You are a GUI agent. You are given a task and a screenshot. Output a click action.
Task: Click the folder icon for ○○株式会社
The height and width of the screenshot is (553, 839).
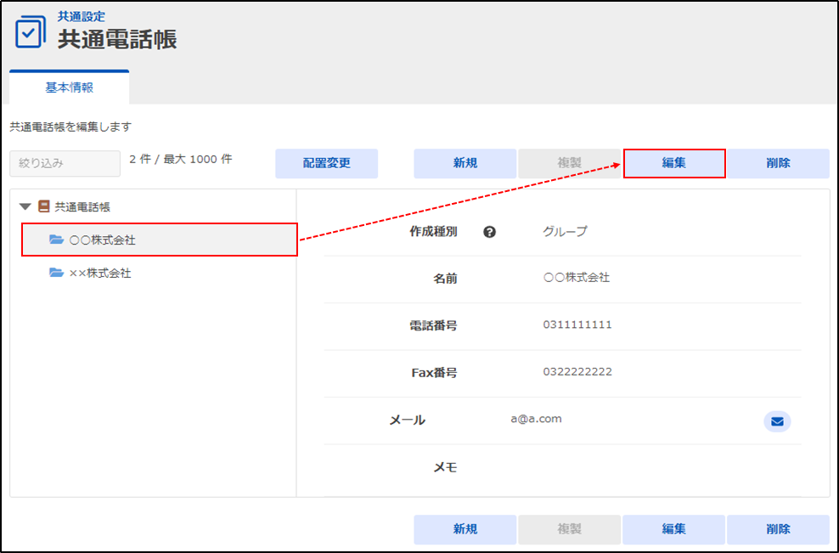click(x=57, y=240)
